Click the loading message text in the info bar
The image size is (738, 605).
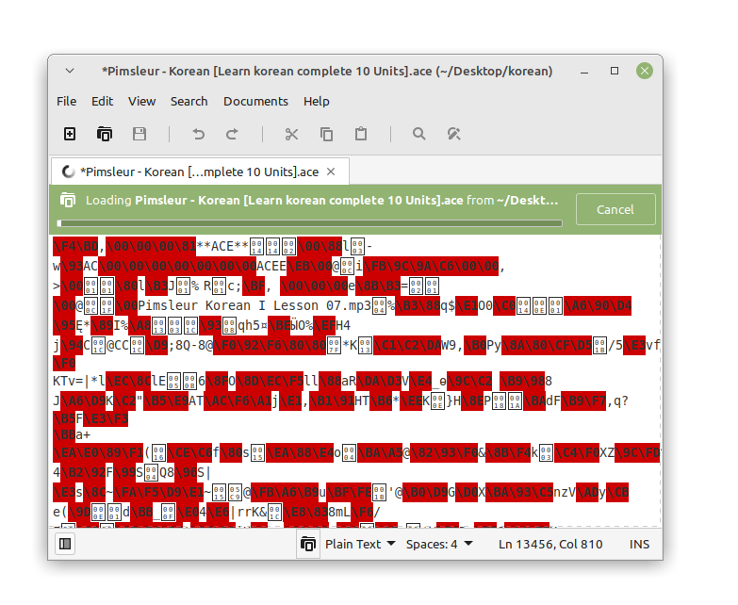pos(322,201)
